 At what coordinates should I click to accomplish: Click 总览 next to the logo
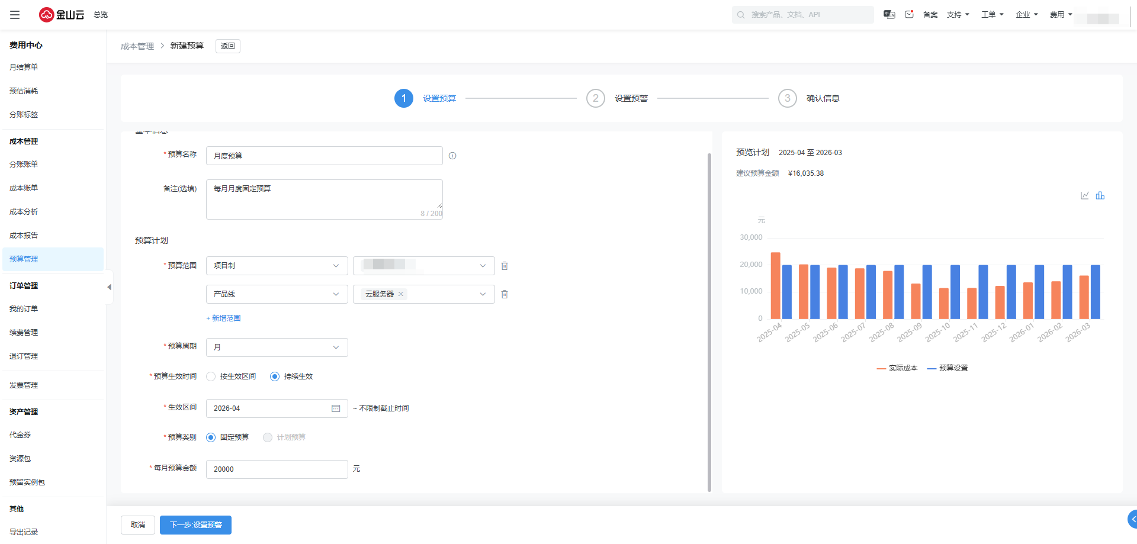[101, 15]
